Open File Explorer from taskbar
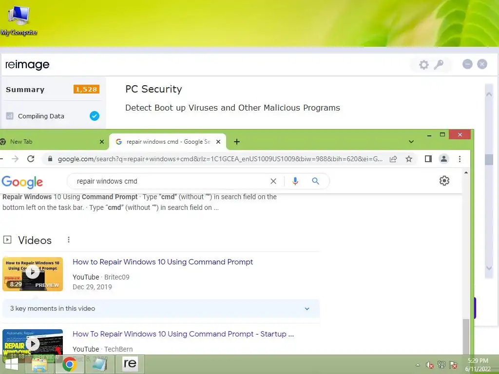The width and height of the screenshot is (499, 374). point(40,364)
